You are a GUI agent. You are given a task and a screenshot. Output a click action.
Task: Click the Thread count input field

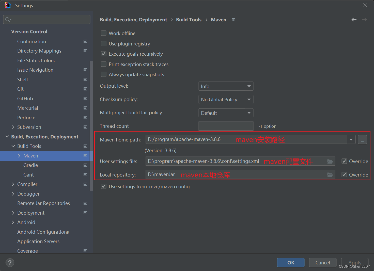226,126
